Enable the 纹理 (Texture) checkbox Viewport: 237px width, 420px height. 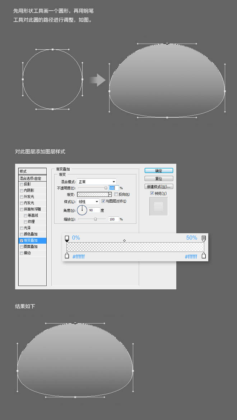click(25, 222)
